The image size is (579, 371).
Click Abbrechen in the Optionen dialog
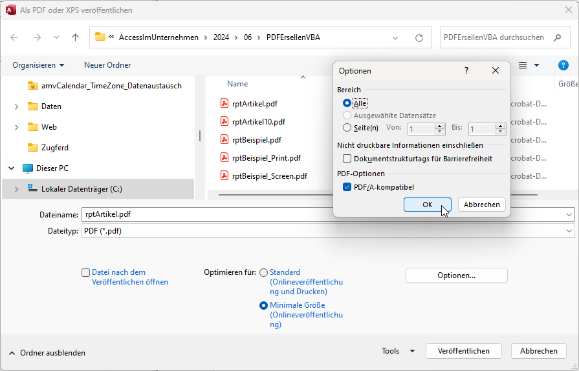tap(482, 205)
